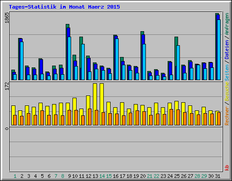
Task: Select the yellow "Besuche" legend label
Action: (x=227, y=91)
